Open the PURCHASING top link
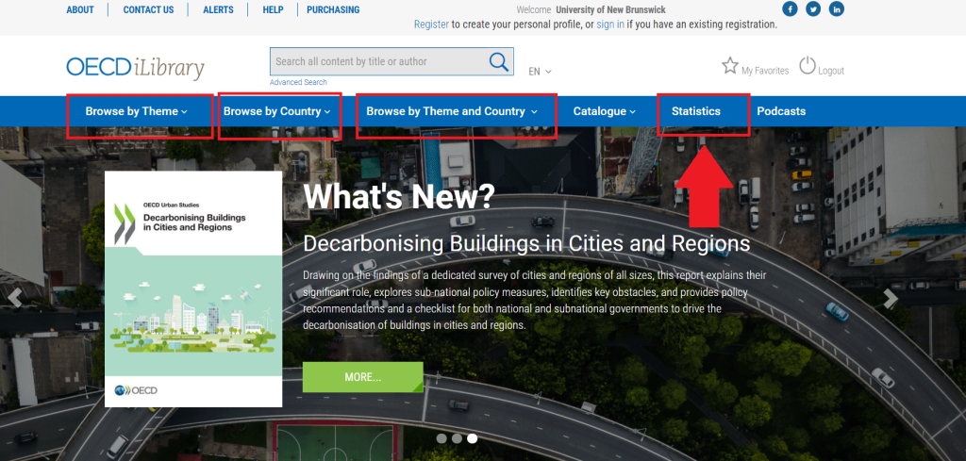Viewport: 966px width, 461px height. pos(333,9)
